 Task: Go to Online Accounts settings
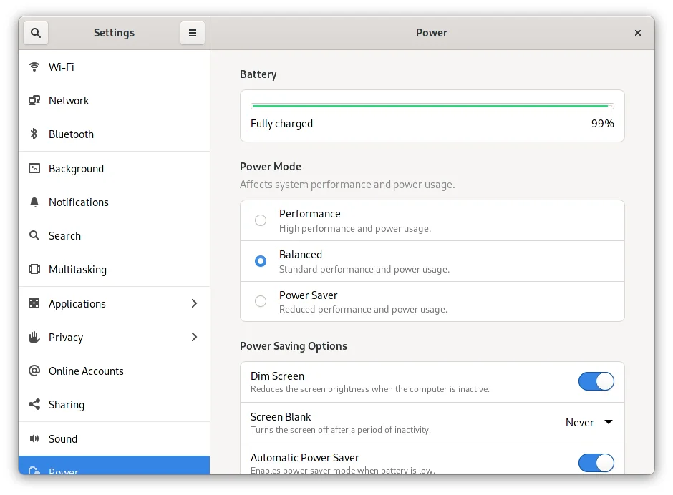pyautogui.click(x=86, y=371)
